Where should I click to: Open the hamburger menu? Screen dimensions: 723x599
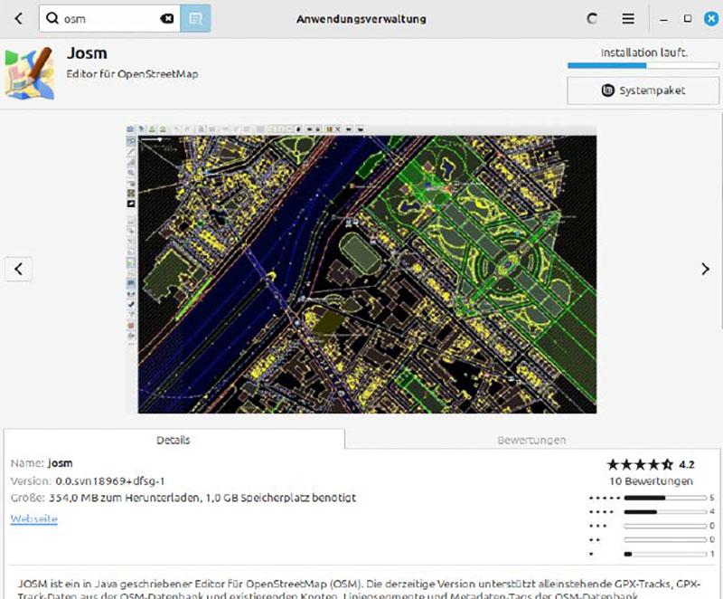click(628, 18)
